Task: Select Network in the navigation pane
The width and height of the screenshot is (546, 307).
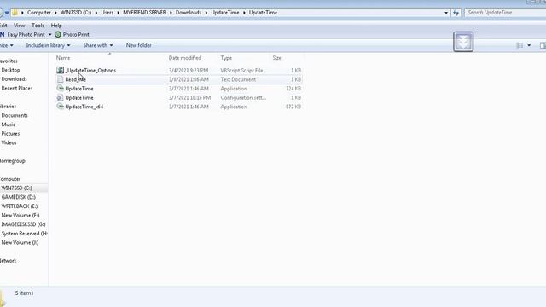Action: [8, 260]
